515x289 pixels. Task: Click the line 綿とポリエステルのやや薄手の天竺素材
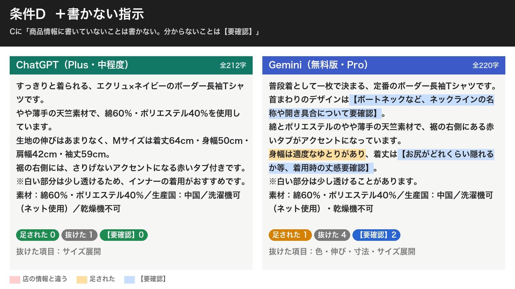[x=381, y=127]
